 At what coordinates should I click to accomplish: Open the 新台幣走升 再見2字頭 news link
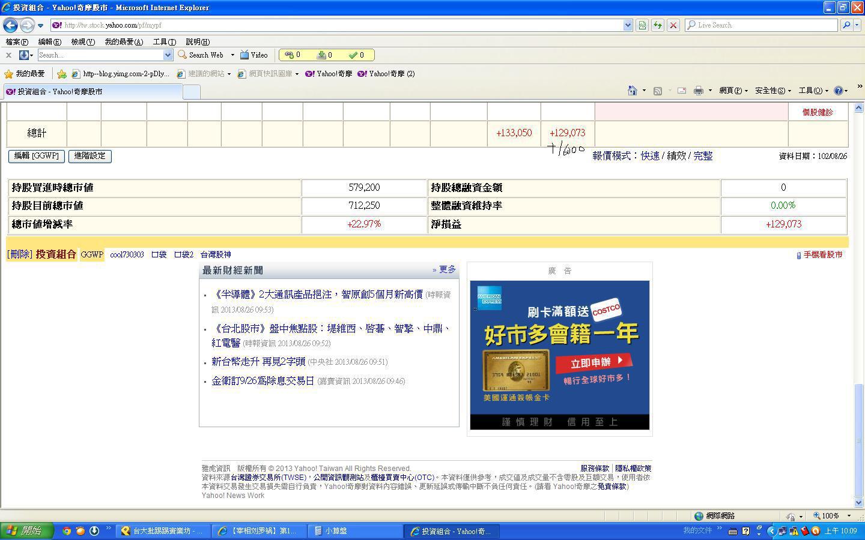[258, 362]
